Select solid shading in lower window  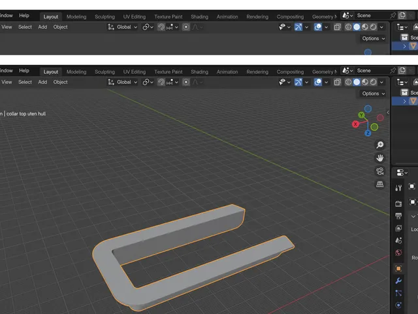pos(357,82)
